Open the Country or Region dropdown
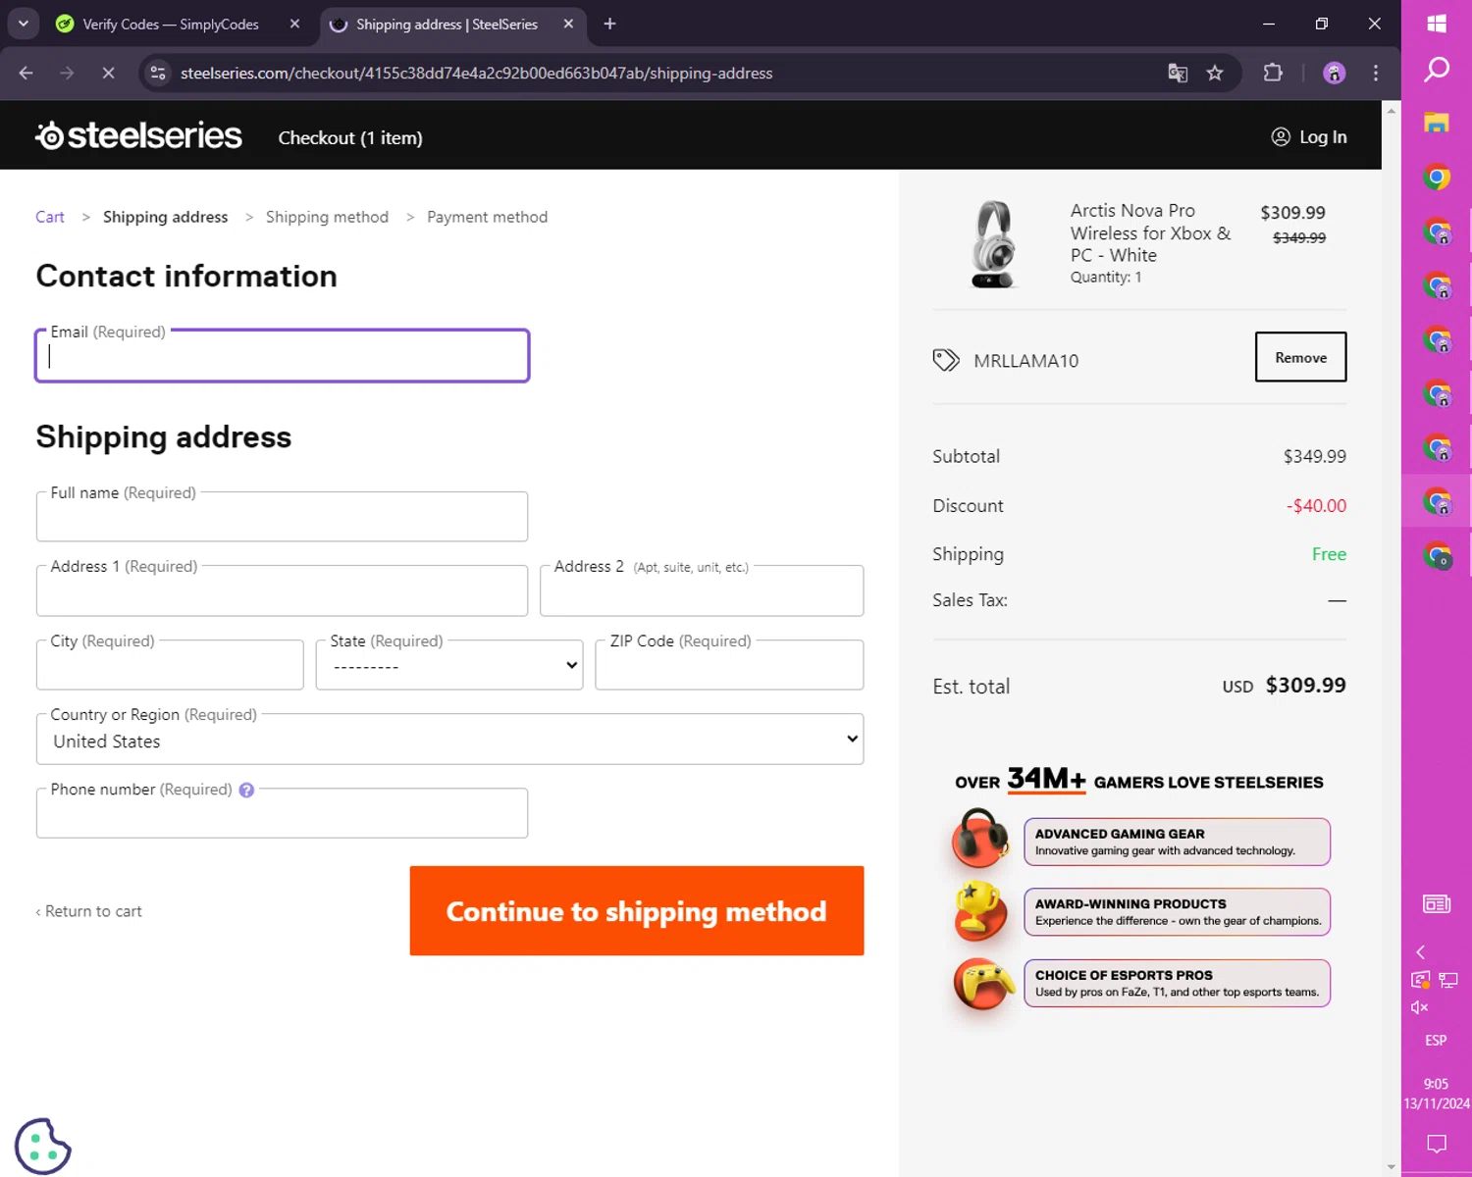 coord(450,740)
